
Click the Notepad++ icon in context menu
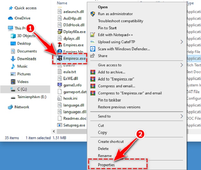point(92,35)
